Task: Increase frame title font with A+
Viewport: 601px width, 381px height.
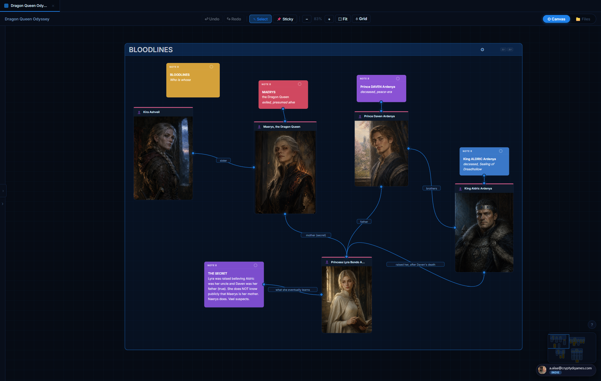Action: click(510, 49)
